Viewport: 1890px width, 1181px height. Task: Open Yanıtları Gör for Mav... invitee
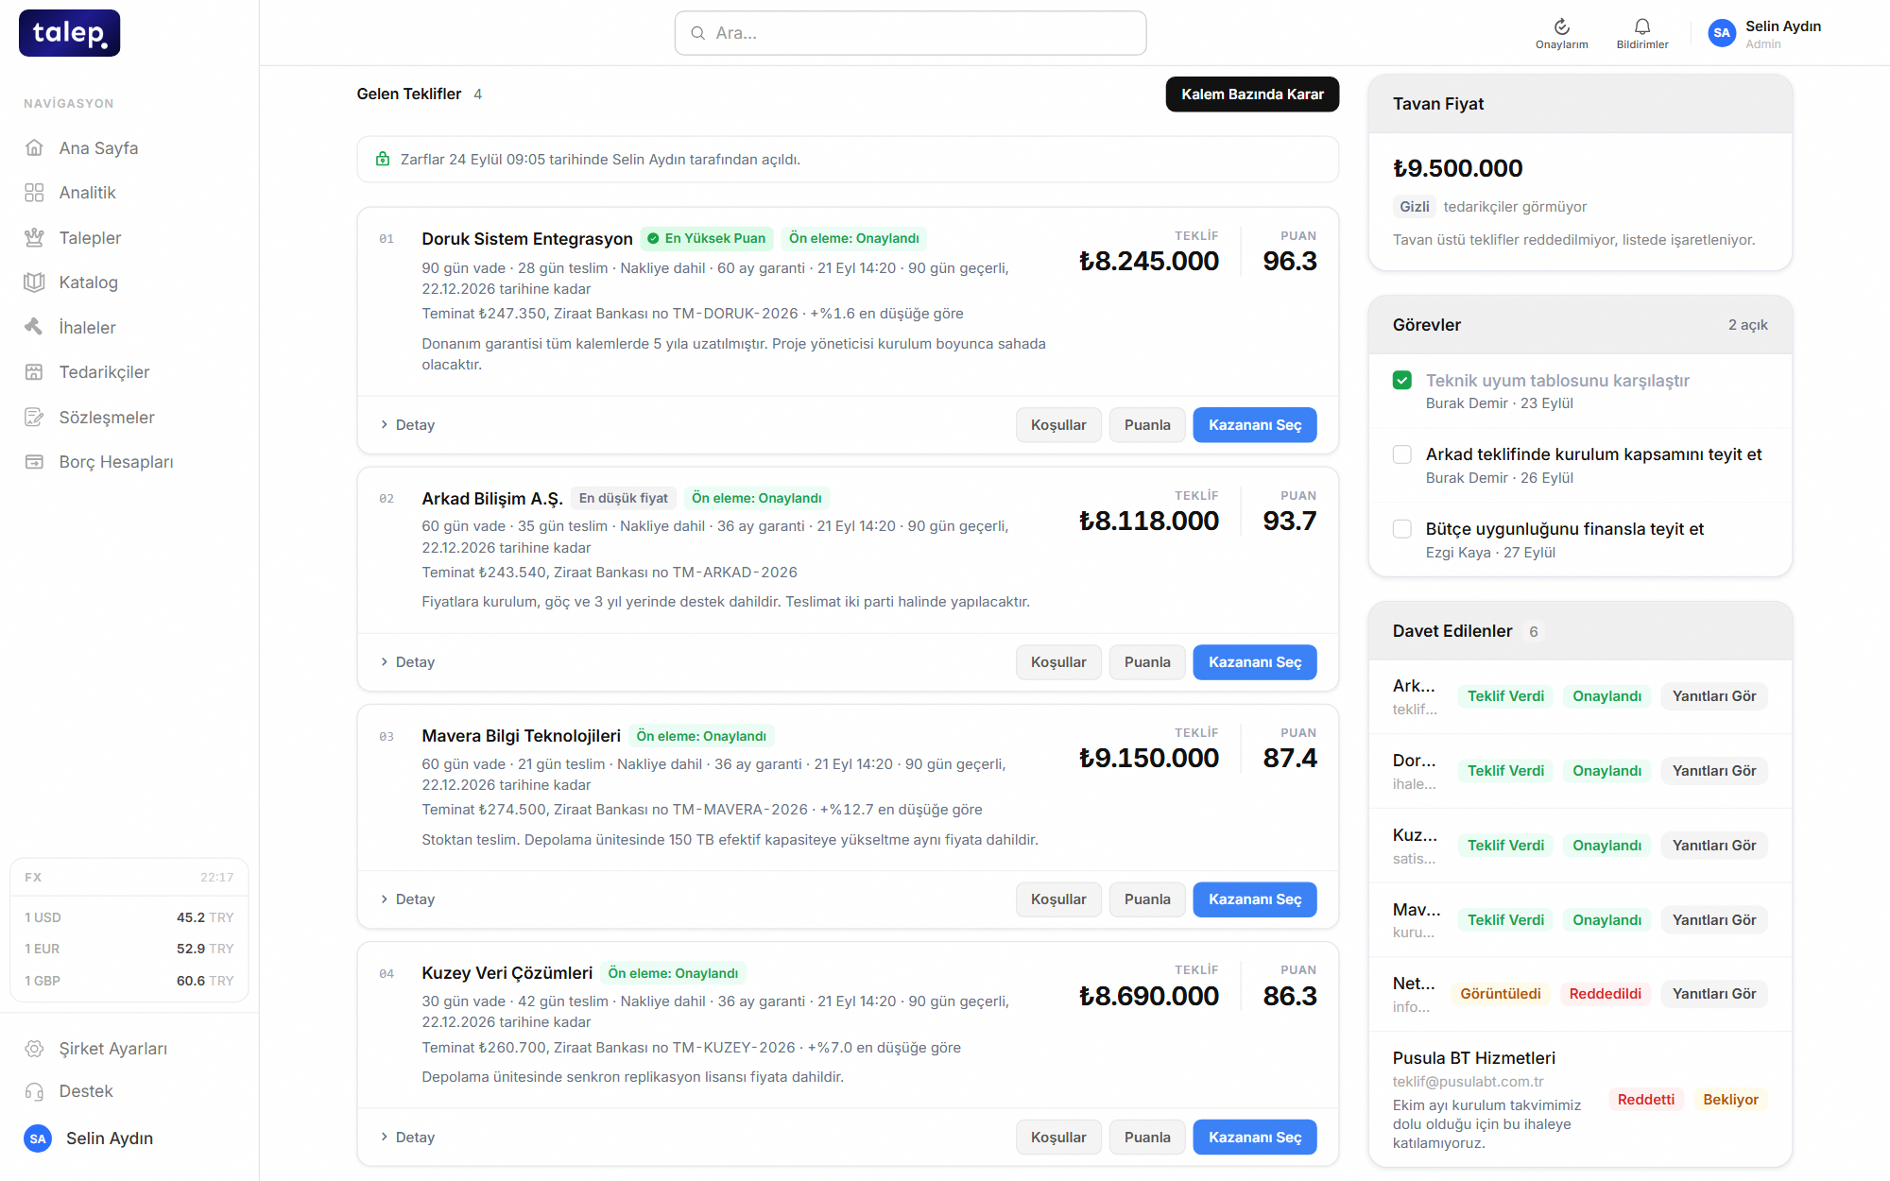click(1714, 920)
